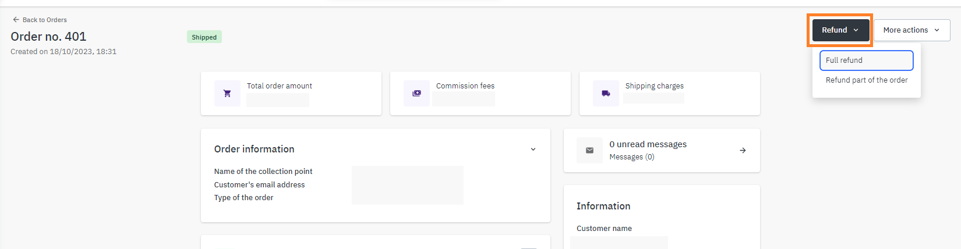Click the chevron on the Refund button

(x=856, y=30)
